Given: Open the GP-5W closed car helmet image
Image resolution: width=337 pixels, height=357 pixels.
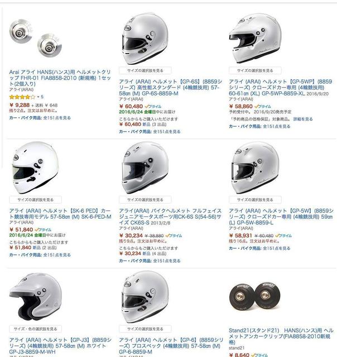Looking at the screenshot, I should [x=255, y=167].
